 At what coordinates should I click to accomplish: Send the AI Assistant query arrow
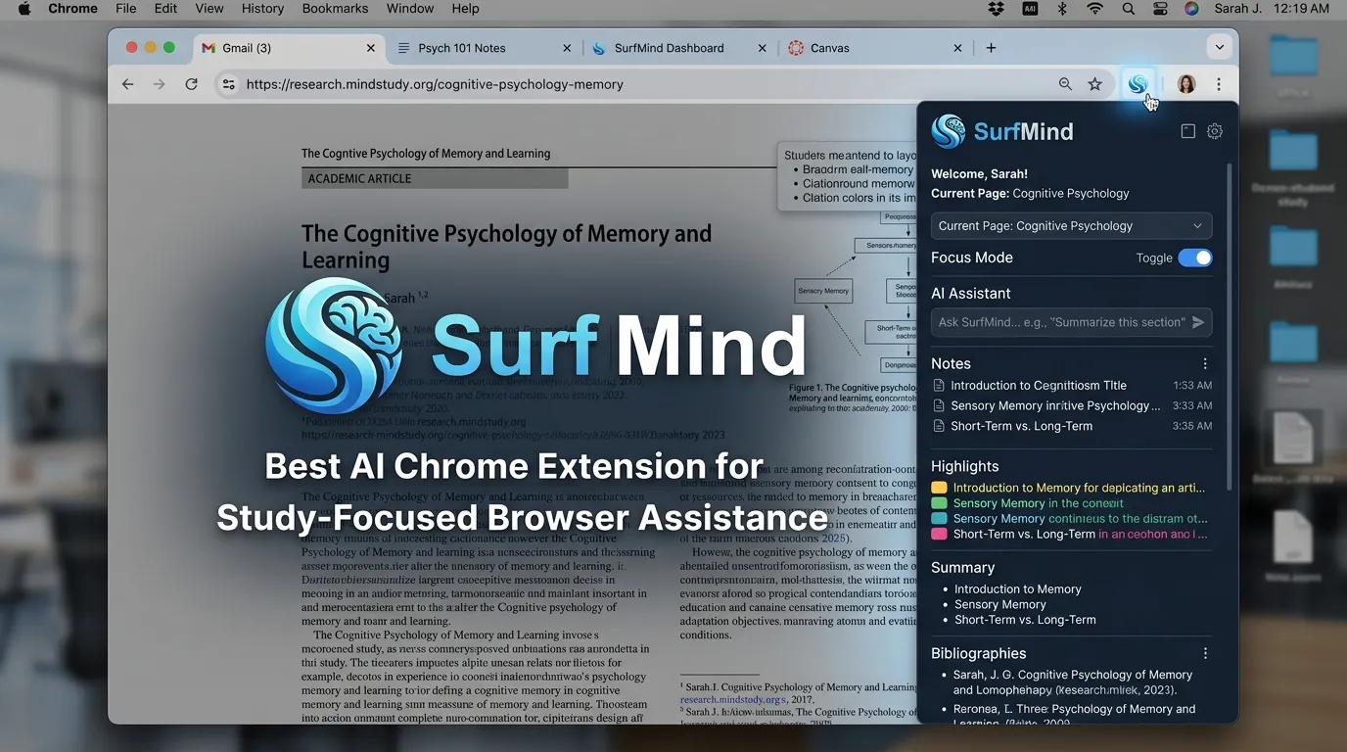(1198, 322)
